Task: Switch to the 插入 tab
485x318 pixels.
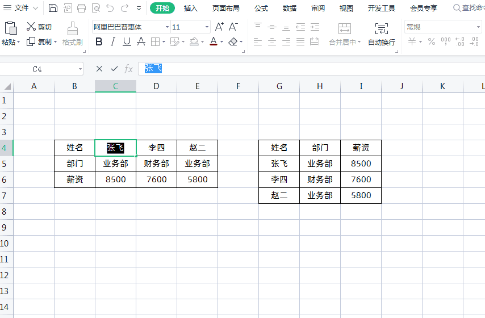Action: [x=191, y=9]
